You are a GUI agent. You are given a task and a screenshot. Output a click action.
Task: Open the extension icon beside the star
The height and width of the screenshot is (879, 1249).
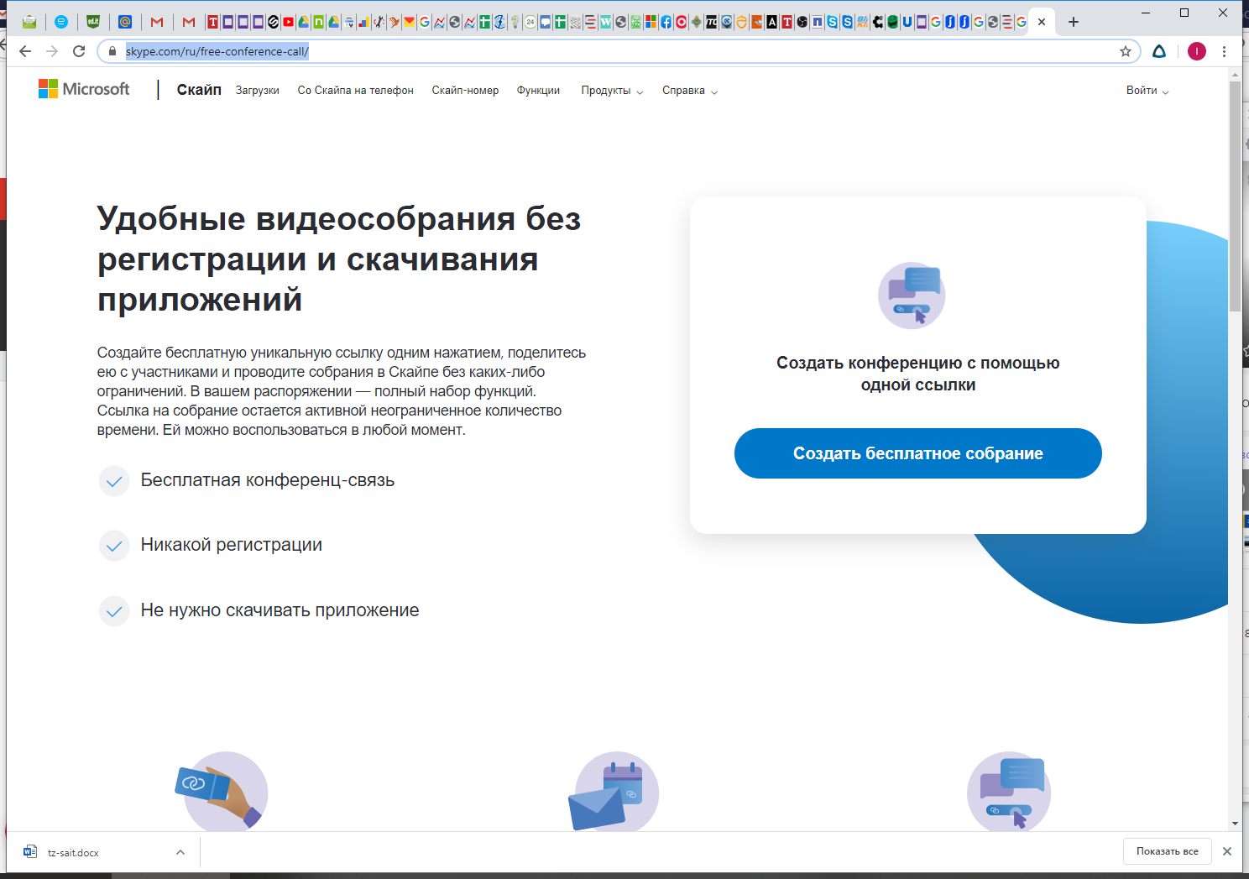click(x=1159, y=51)
